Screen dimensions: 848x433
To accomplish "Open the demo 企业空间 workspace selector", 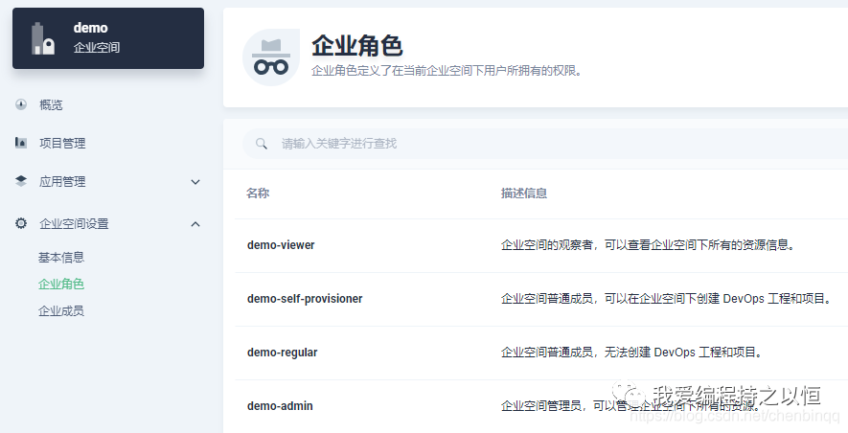I will pyautogui.click(x=108, y=38).
